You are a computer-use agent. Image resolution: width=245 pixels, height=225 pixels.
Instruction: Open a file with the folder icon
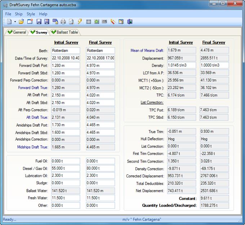coord(22,22)
